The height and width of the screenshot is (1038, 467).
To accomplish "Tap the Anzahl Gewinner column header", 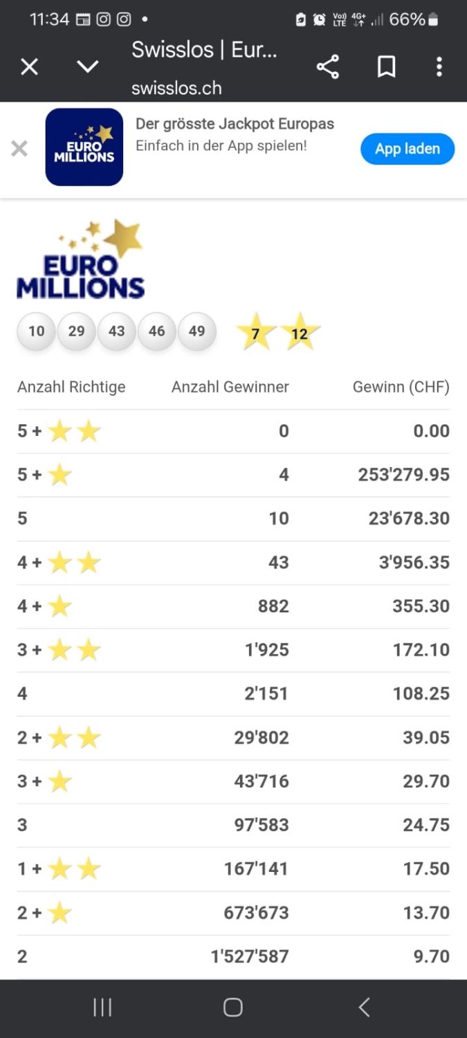I will [230, 387].
